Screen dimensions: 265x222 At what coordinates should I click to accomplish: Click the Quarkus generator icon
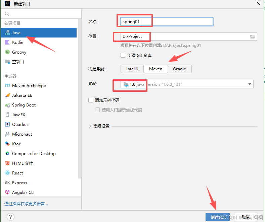click(7, 125)
